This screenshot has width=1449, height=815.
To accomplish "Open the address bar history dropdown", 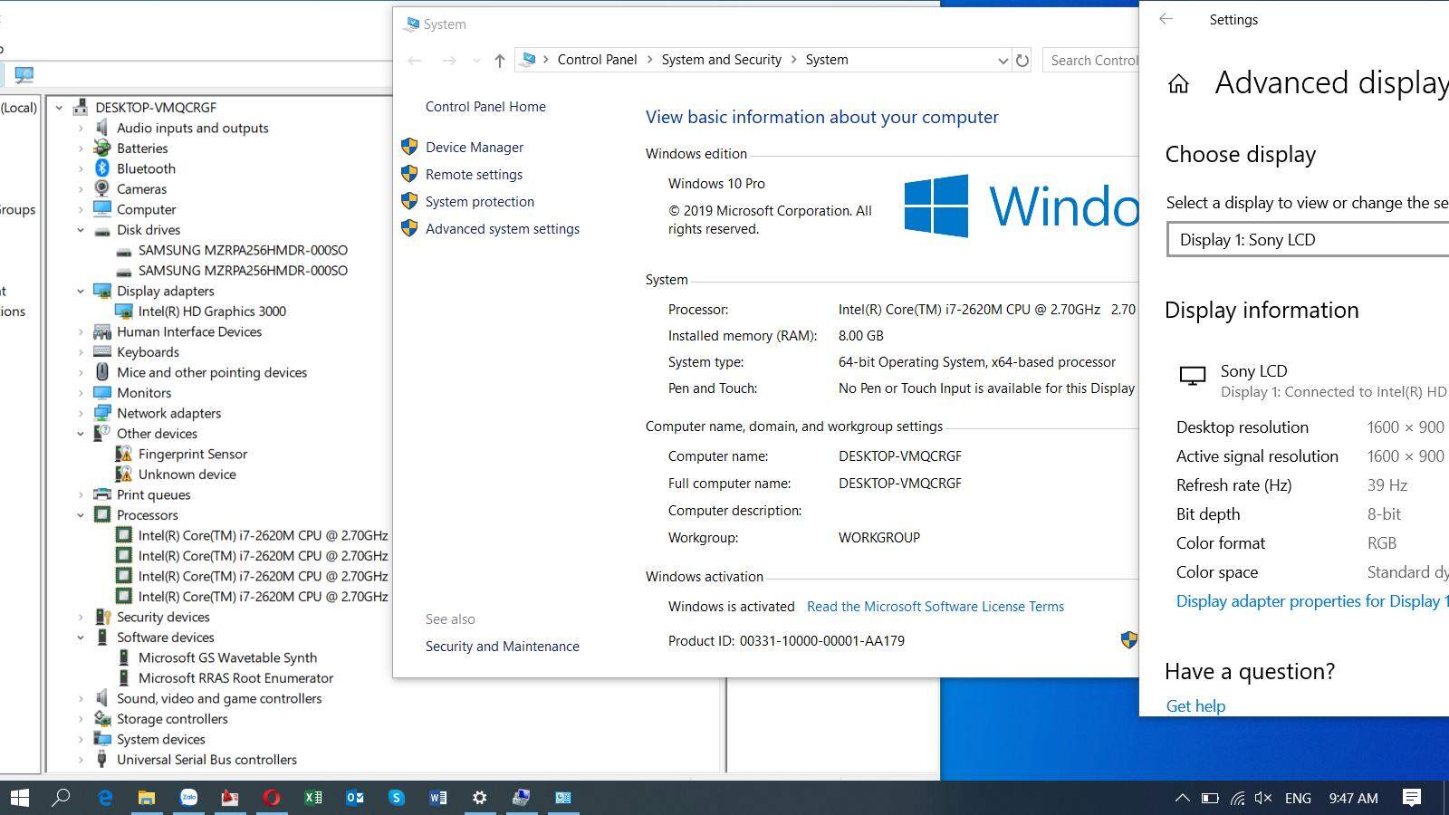I will (x=1003, y=61).
